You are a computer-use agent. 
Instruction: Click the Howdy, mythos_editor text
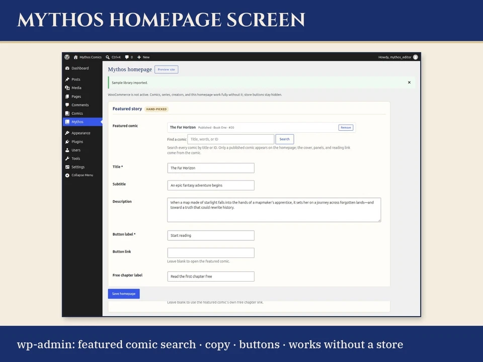tap(394, 57)
